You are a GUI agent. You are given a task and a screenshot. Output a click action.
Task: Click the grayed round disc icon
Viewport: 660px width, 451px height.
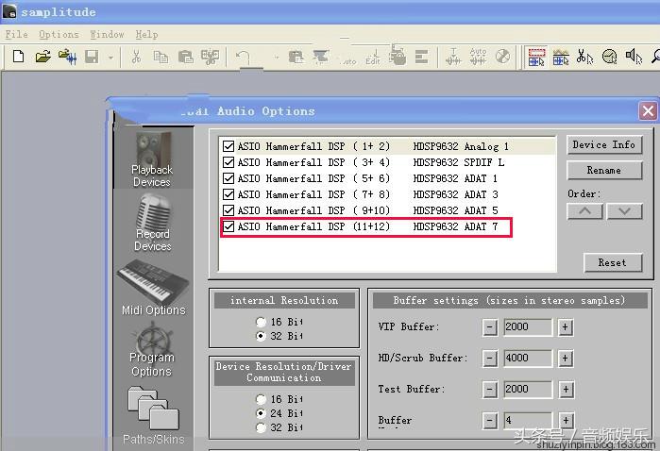[x=502, y=56]
